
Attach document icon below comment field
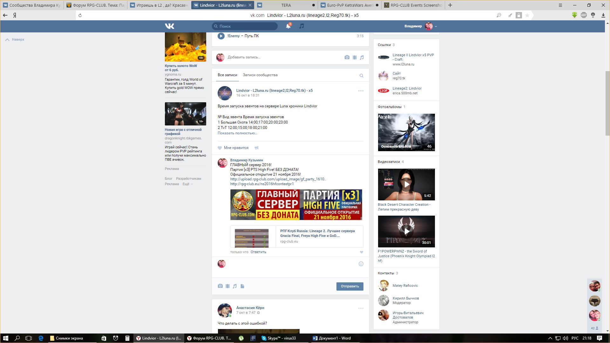point(242,286)
